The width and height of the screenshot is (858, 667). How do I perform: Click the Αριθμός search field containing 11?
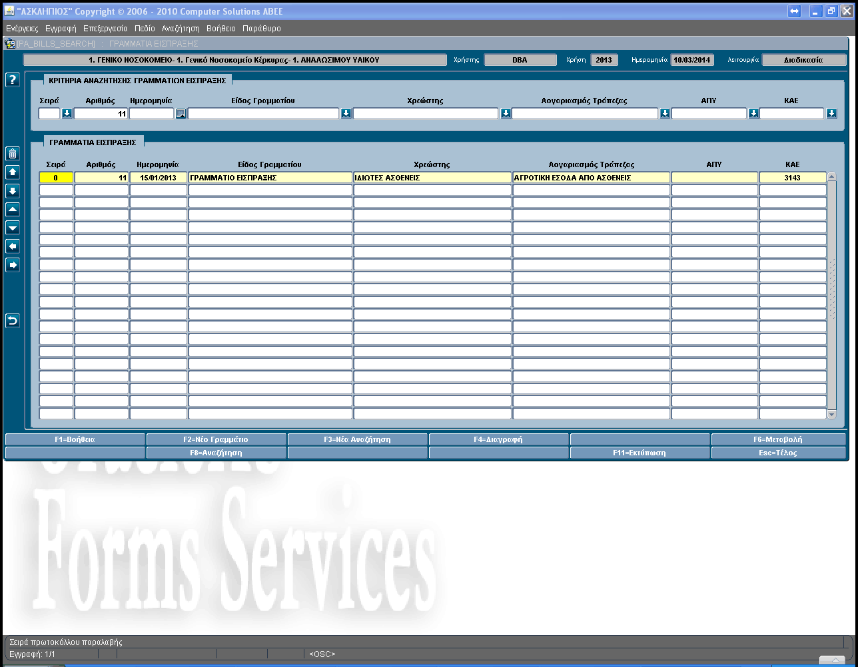coord(101,114)
